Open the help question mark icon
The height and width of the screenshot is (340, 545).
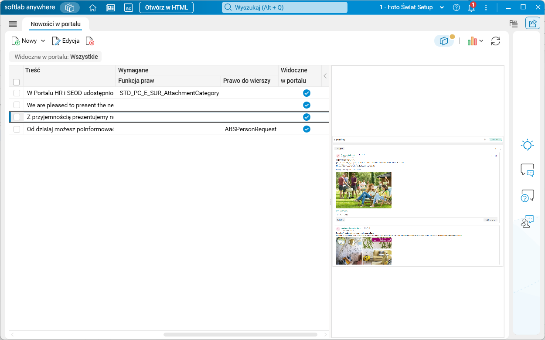point(456,7)
